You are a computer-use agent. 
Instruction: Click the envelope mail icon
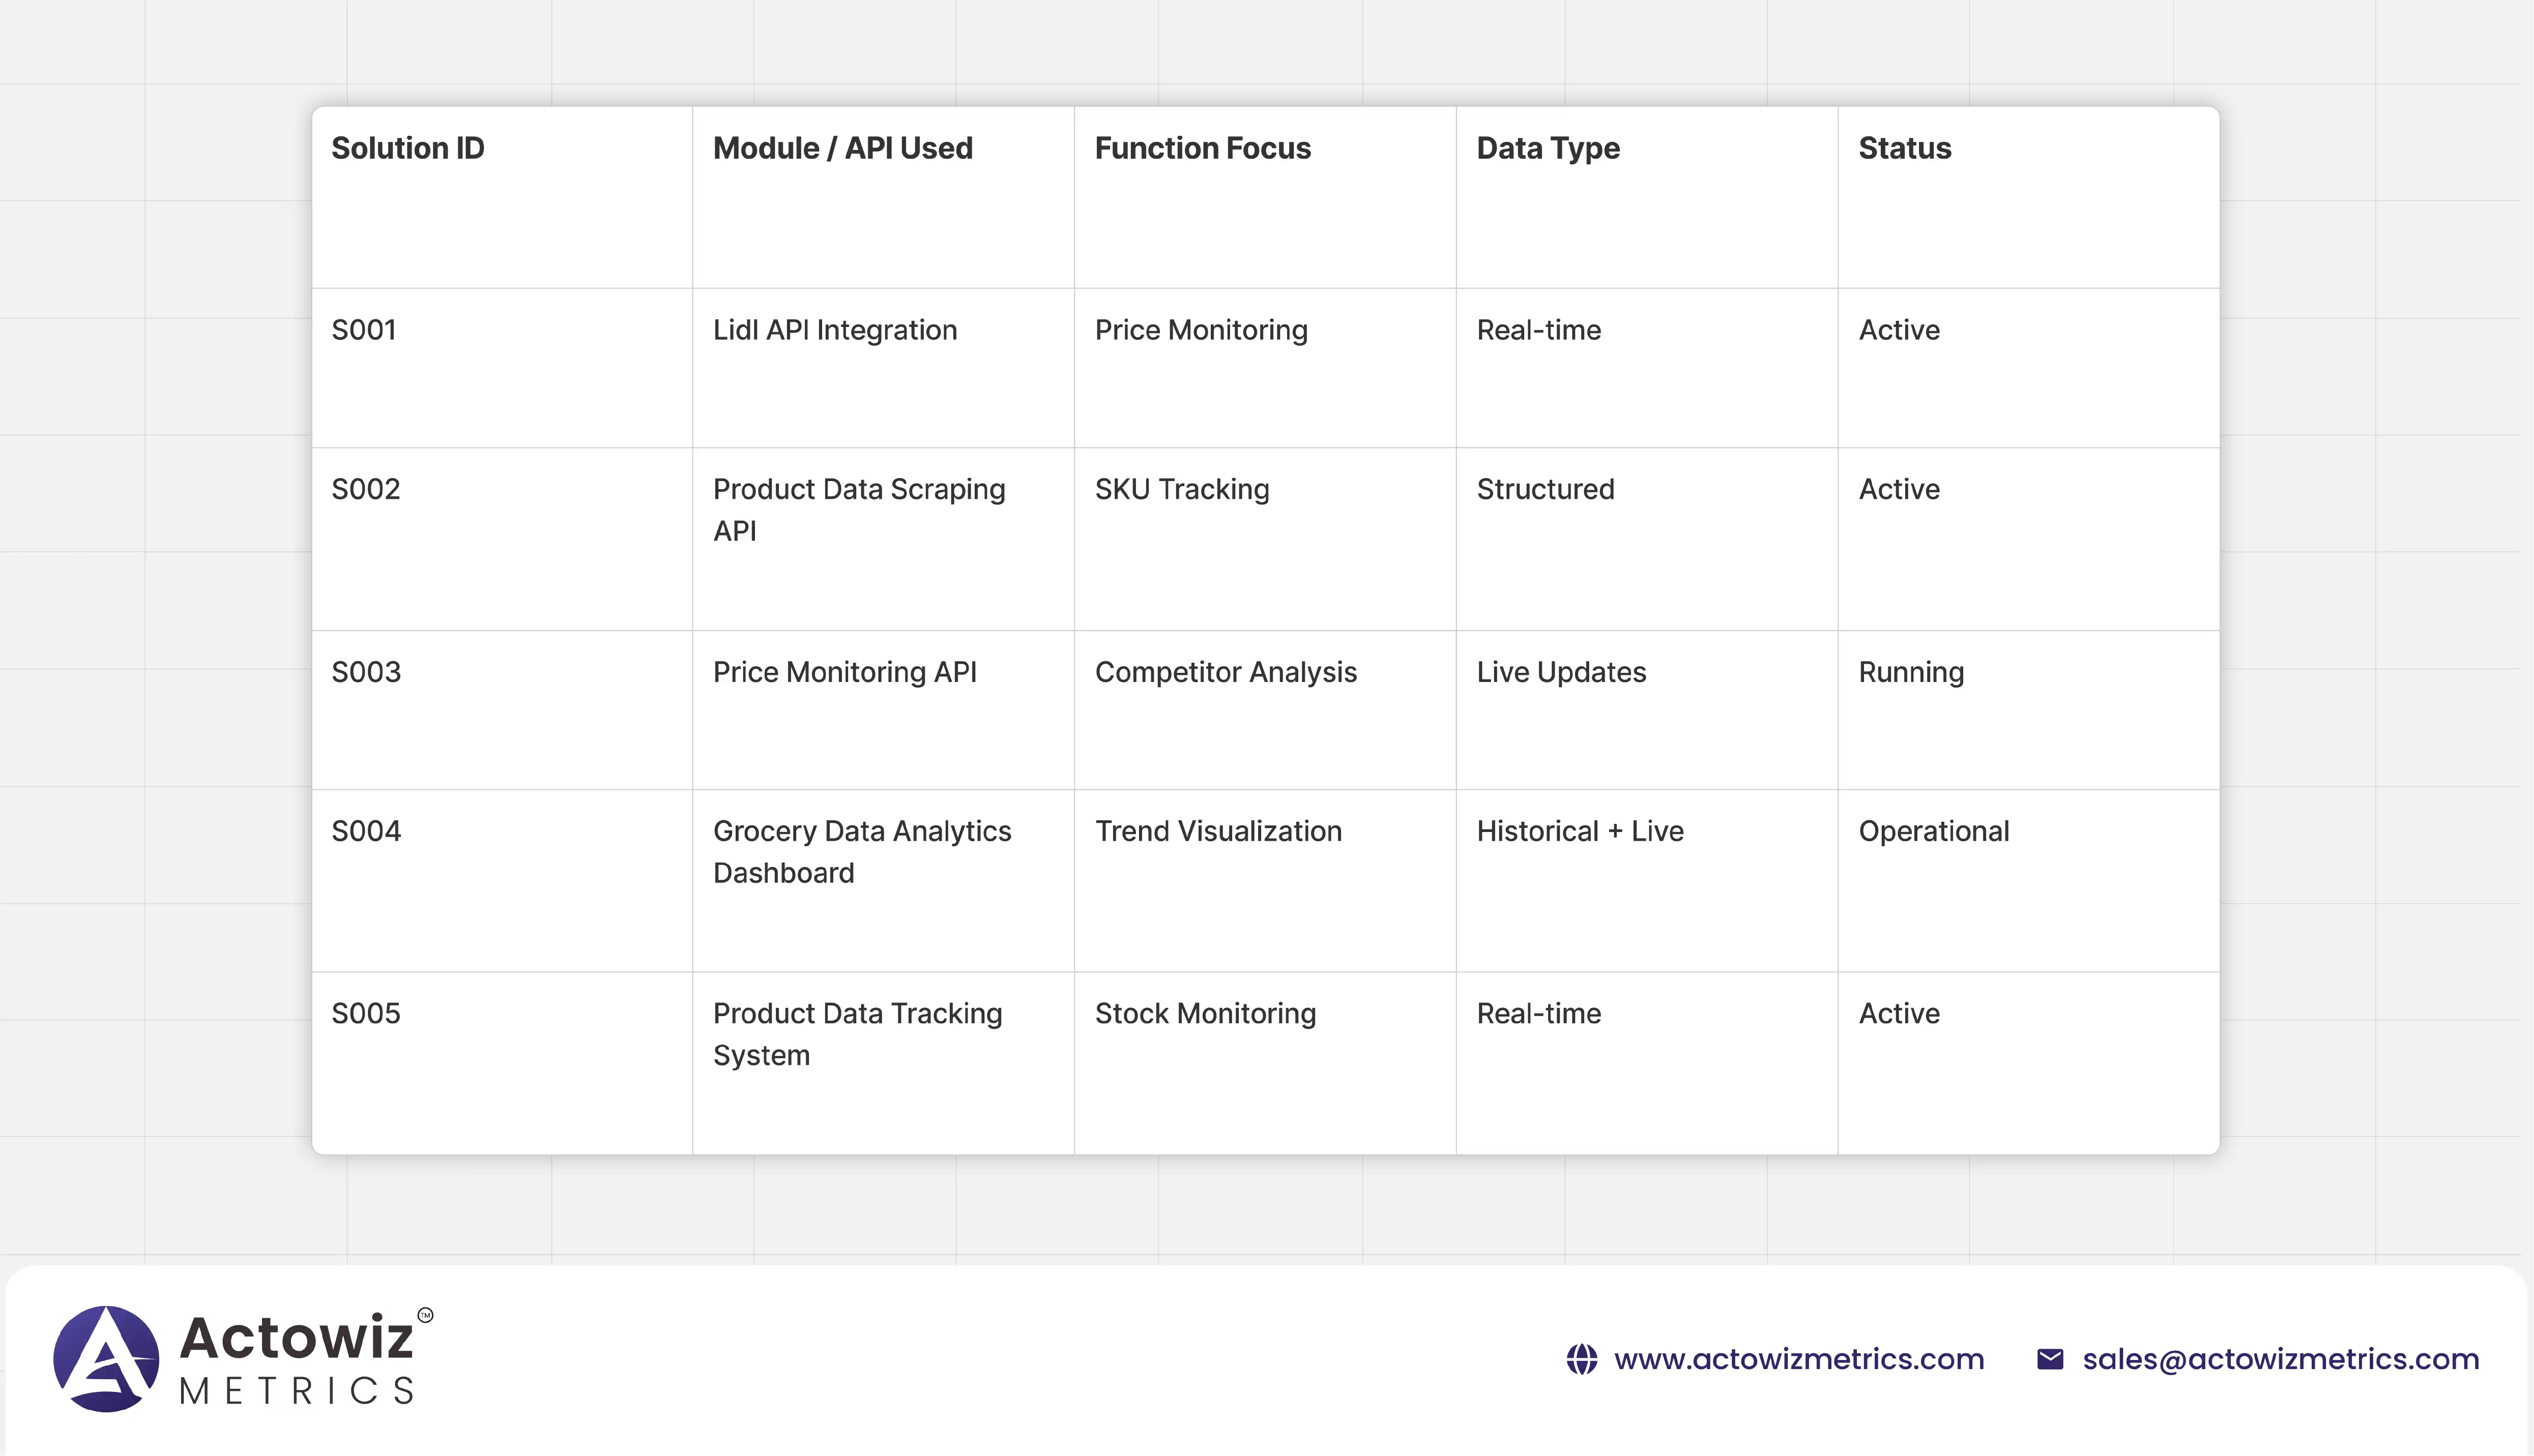(2050, 1359)
